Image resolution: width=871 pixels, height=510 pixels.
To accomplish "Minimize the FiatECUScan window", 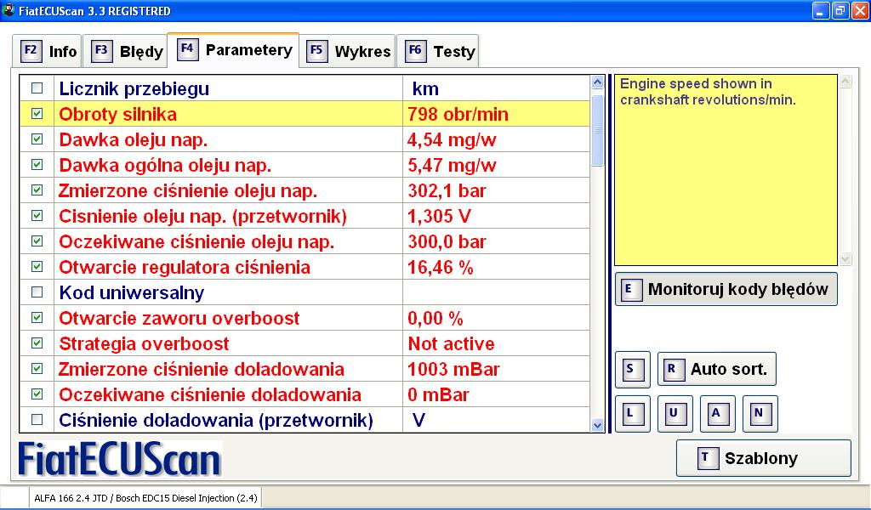I will (x=821, y=10).
